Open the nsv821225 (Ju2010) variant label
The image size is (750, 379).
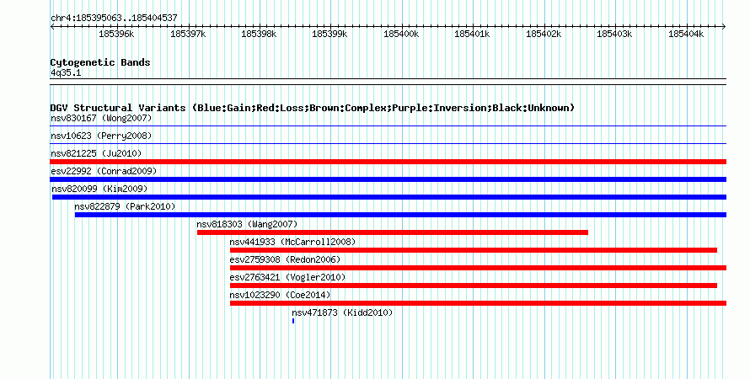tap(96, 153)
